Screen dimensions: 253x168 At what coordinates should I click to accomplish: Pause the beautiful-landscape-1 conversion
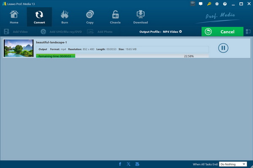coord(223,48)
